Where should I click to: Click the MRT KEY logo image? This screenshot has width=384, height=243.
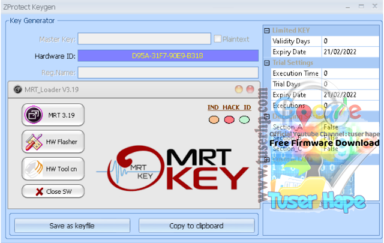pyautogui.click(x=173, y=168)
